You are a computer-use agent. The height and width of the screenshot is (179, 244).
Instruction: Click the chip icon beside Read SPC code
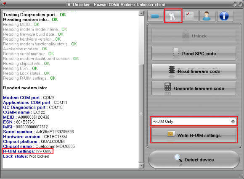pyautogui.click(x=176, y=52)
